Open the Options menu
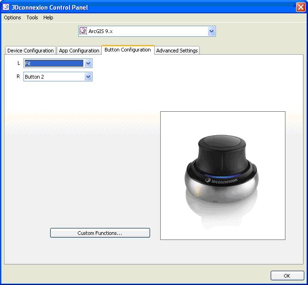Viewport: 308px width, 285px height. point(12,17)
